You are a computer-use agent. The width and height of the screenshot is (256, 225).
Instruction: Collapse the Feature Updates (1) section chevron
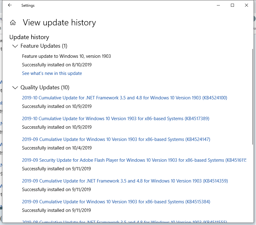15,46
